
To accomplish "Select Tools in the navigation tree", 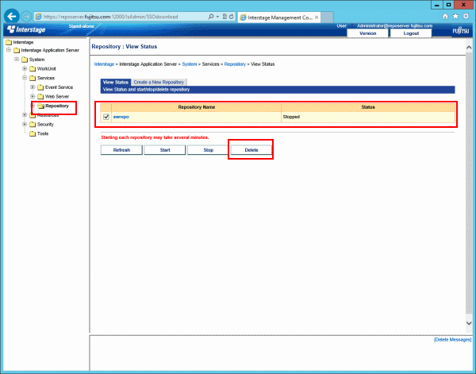I will point(43,133).
